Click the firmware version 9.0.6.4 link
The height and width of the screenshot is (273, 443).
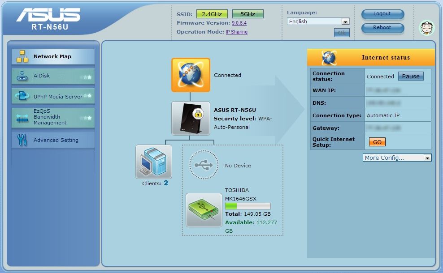tap(239, 23)
